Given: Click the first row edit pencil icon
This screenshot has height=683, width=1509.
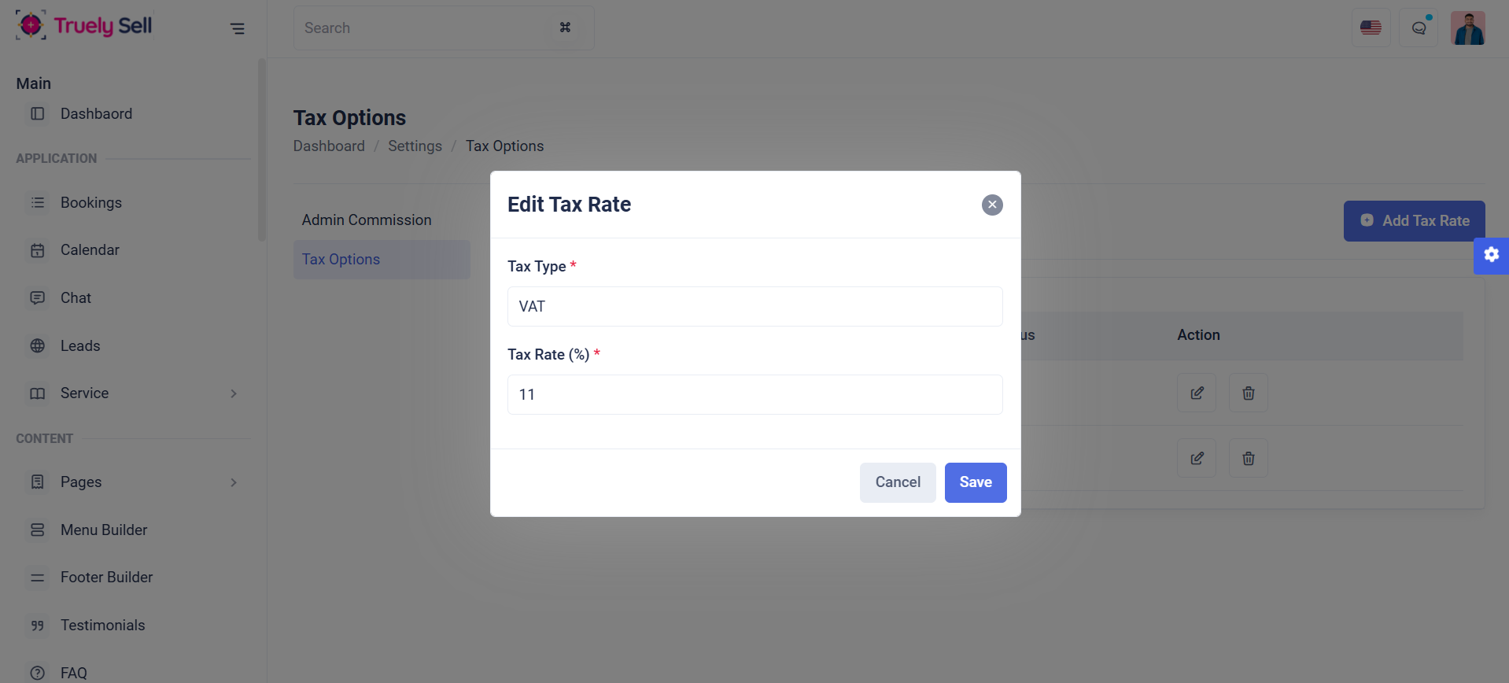Looking at the screenshot, I should (x=1197, y=393).
